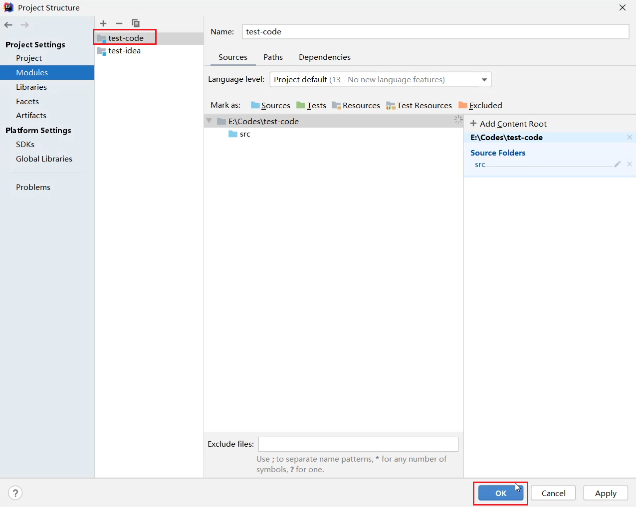The image size is (636, 507).
Task: Click the copy module icon
Action: point(135,23)
